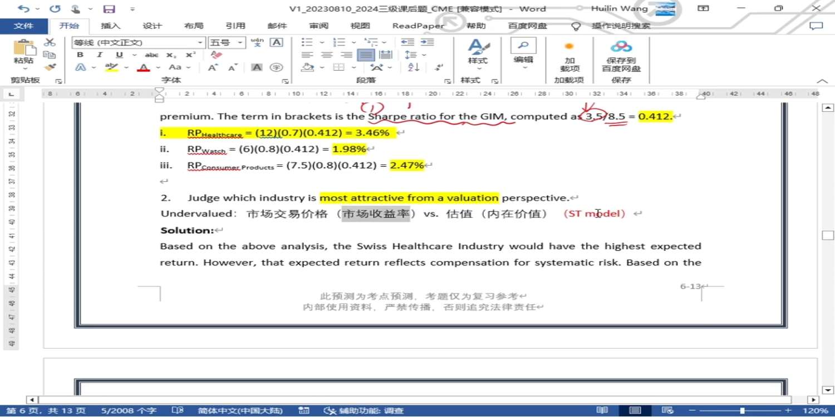This screenshot has width=835, height=417.
Task: Click the red font color button
Action: 144,67
